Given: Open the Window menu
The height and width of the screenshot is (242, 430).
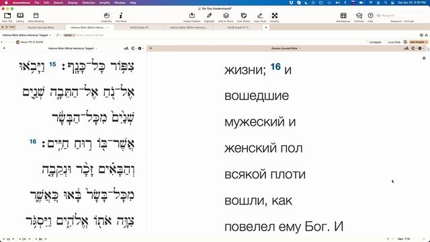Looking at the screenshot, I should coord(120,3).
